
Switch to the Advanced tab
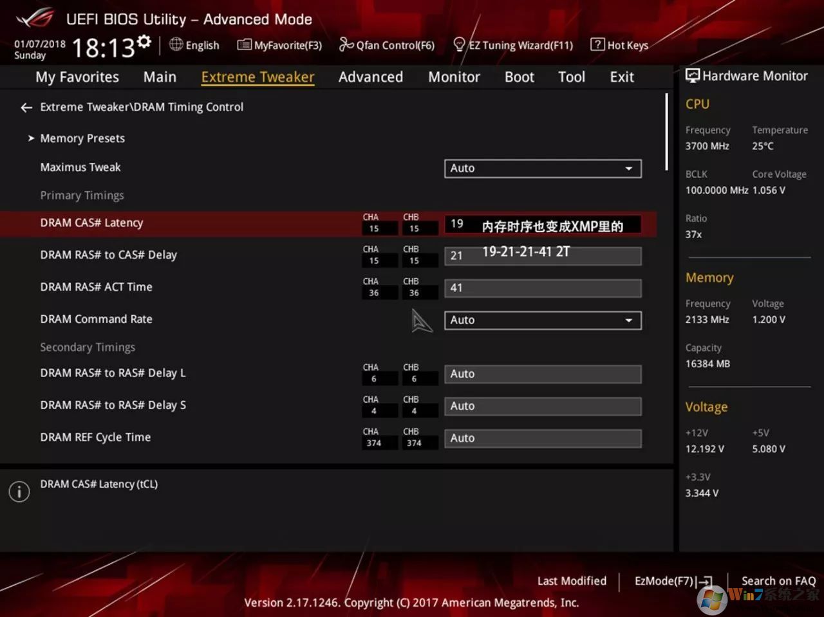pos(370,77)
